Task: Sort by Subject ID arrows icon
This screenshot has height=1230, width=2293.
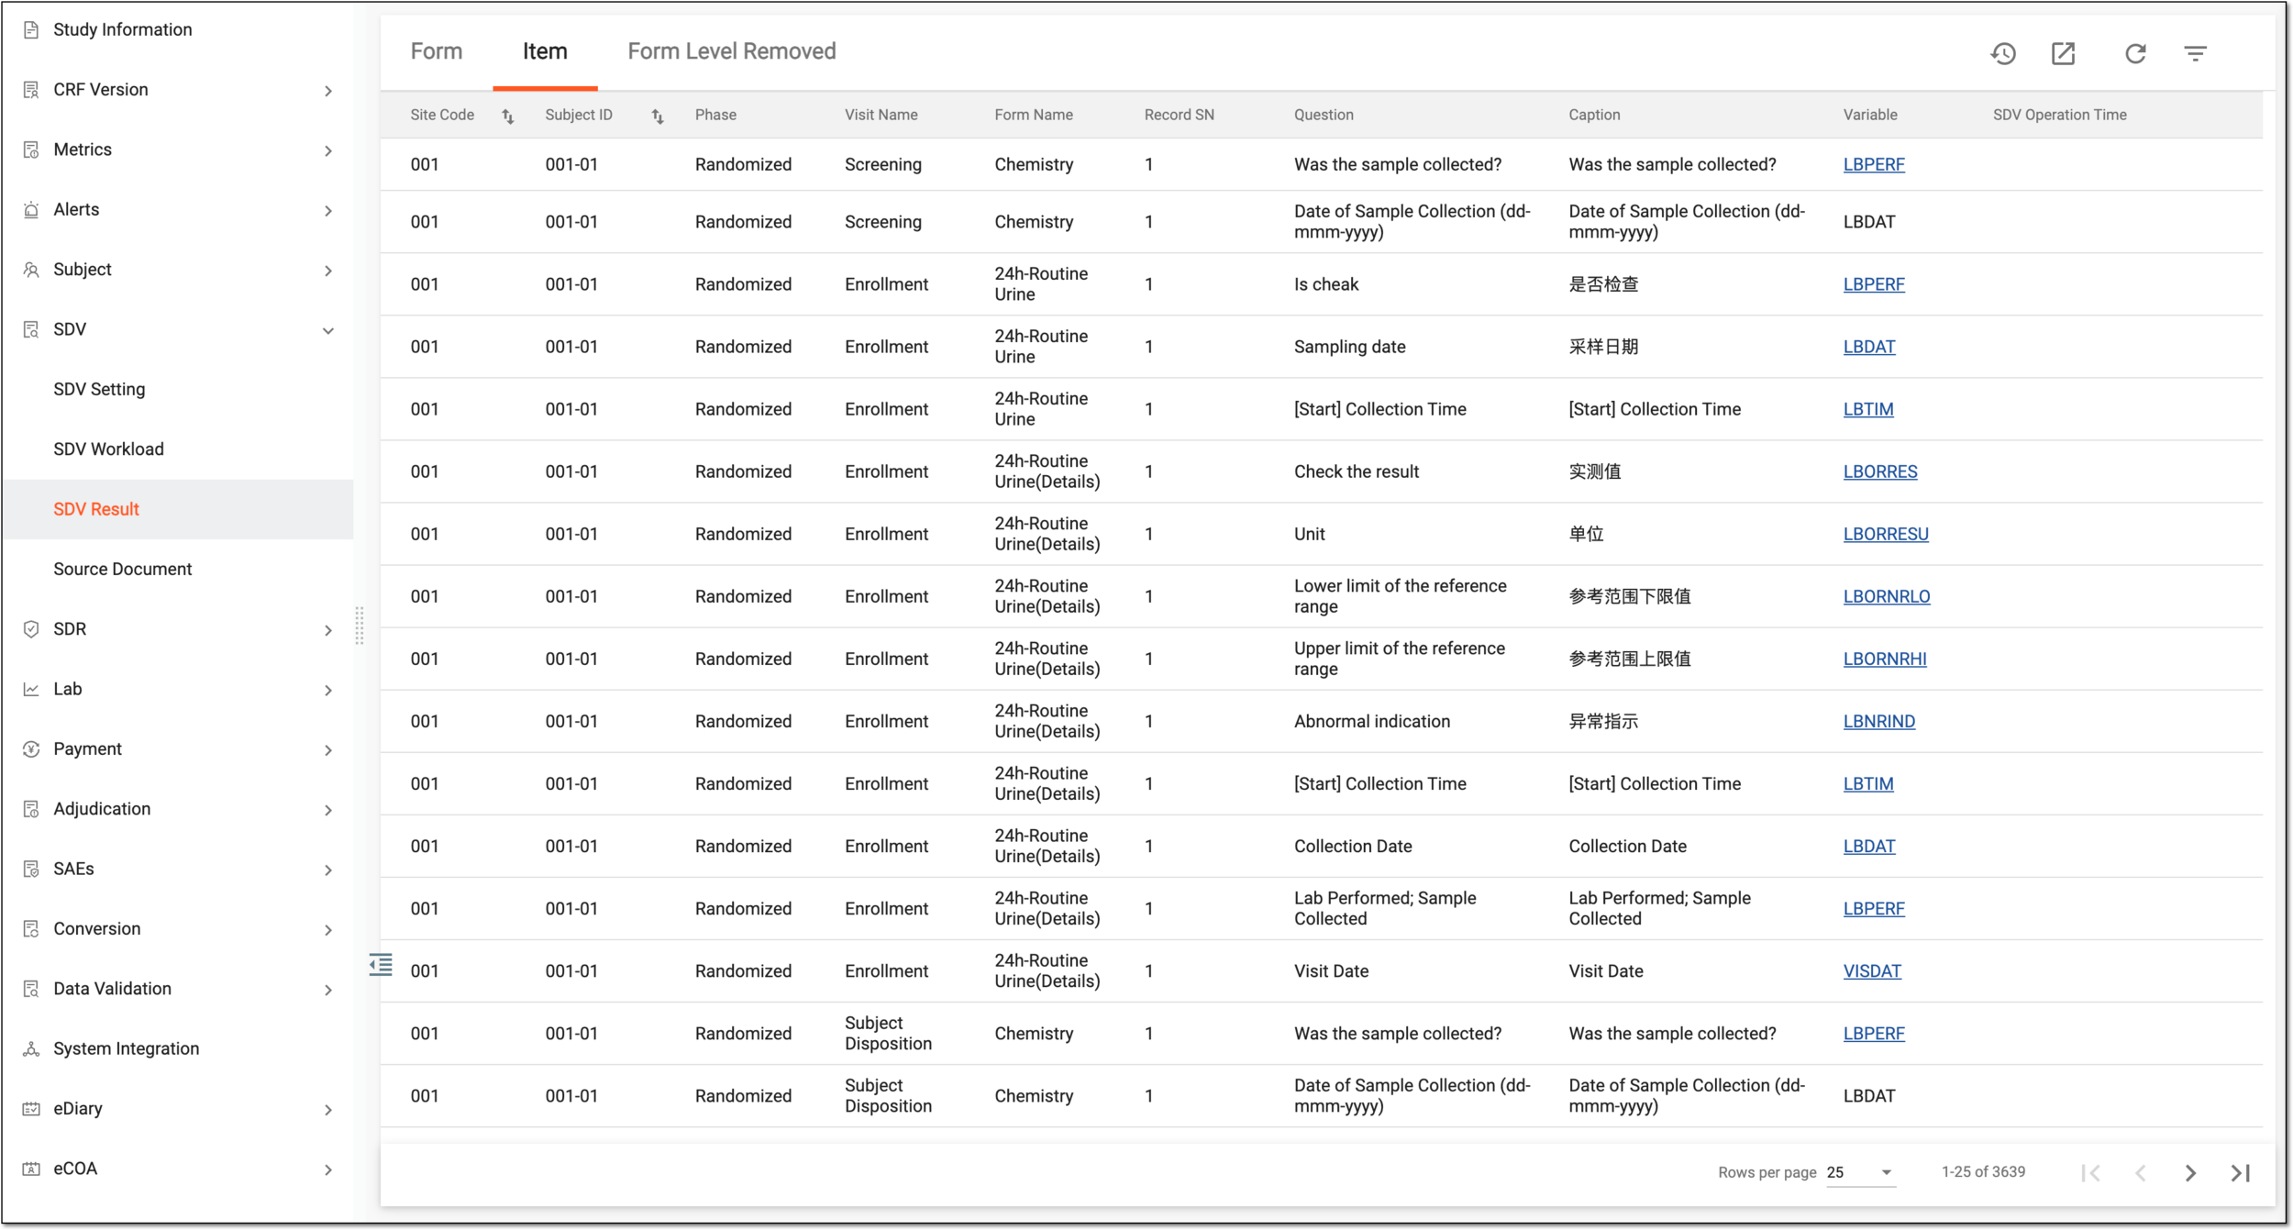Action: tap(658, 116)
